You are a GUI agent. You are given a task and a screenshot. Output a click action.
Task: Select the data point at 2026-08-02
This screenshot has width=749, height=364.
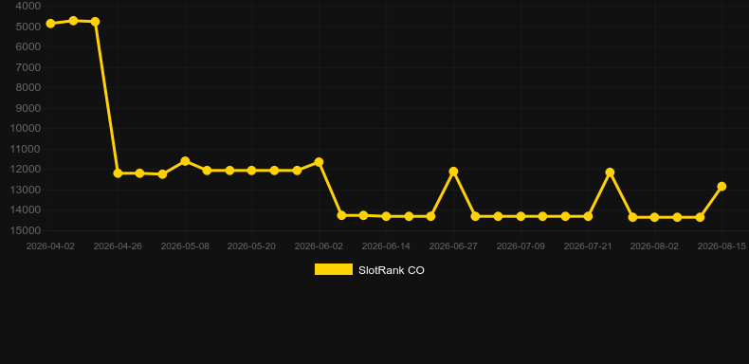click(654, 217)
